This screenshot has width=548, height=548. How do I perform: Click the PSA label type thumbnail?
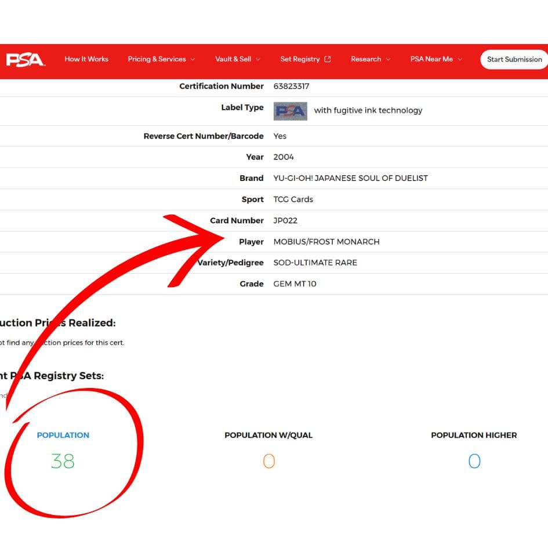pyautogui.click(x=290, y=111)
